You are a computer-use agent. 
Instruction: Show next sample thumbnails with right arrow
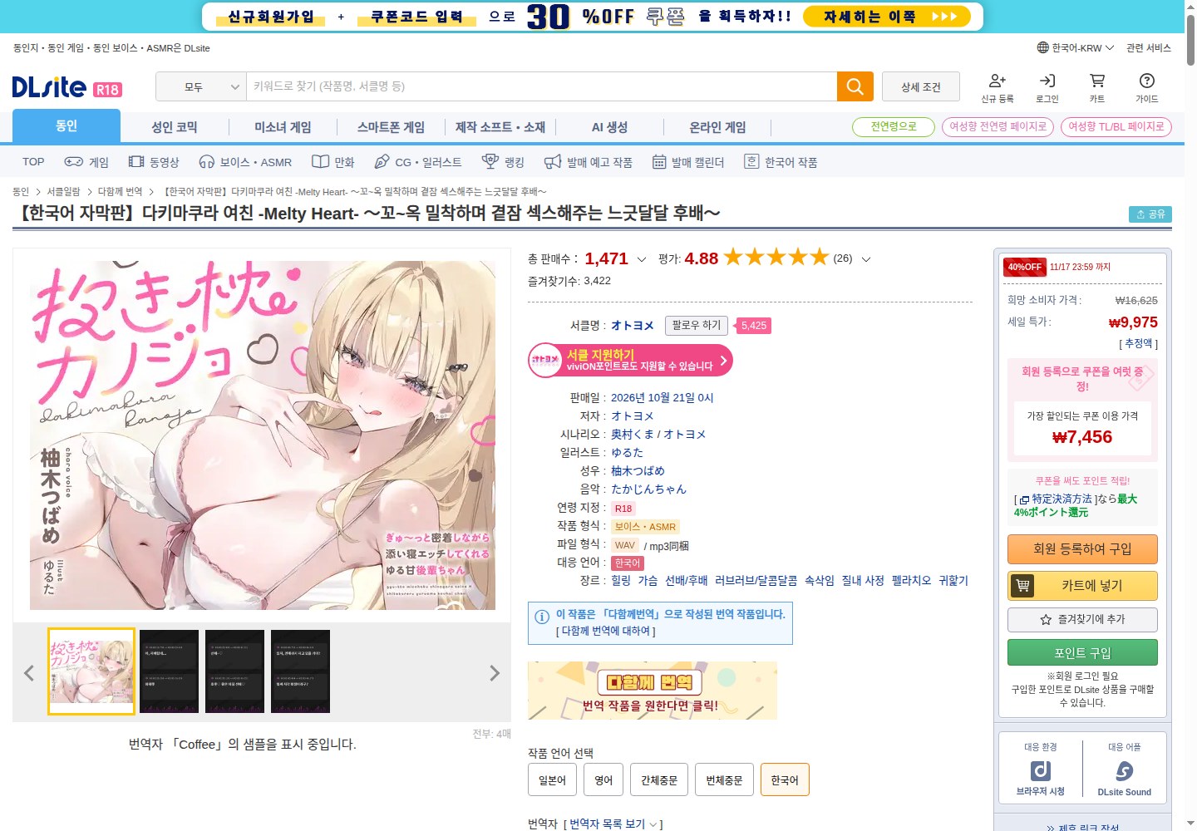[x=495, y=673]
